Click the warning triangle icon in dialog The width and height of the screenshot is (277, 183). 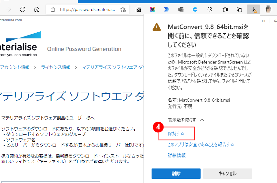tap(157, 27)
